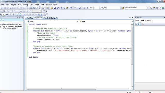Open the Help menu
165x93 pixels.
pos(55,5)
